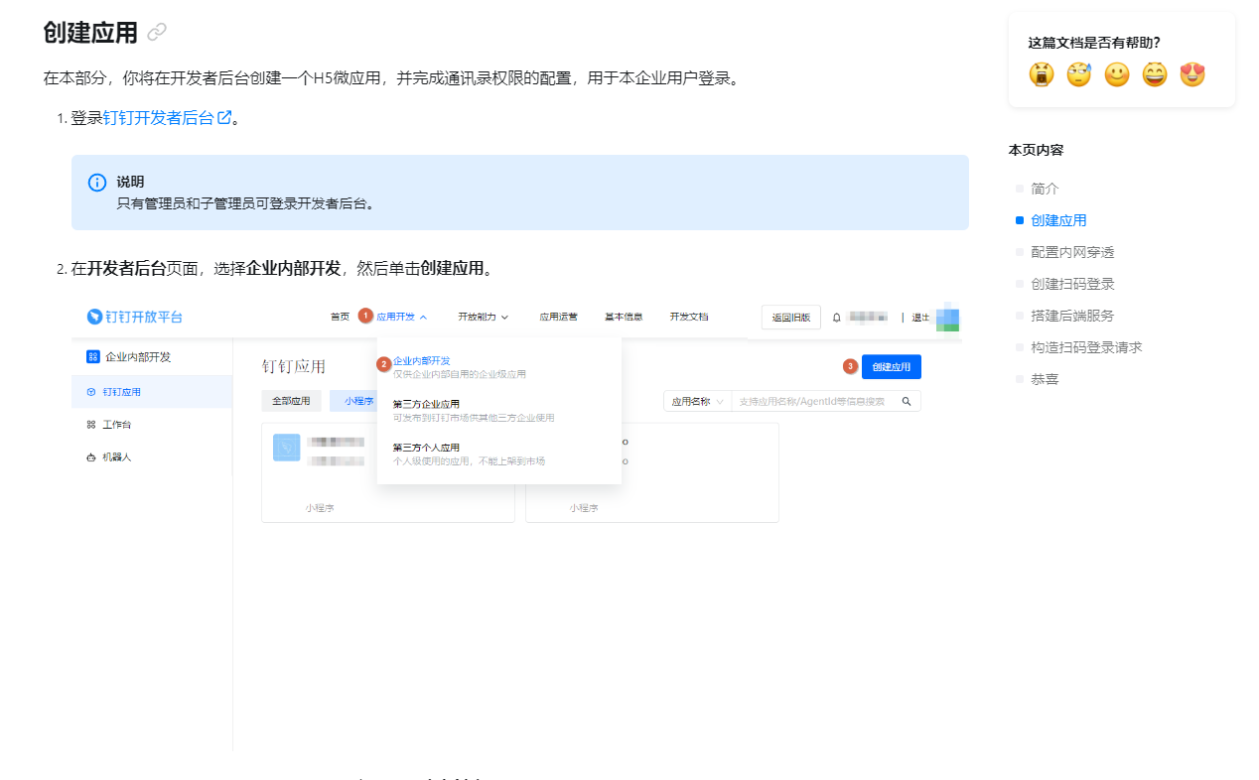Viewport: 1259px width, 780px height.
Task: Click the 钉钉开放平台 logo in the embedded screenshot
Action: (x=134, y=317)
